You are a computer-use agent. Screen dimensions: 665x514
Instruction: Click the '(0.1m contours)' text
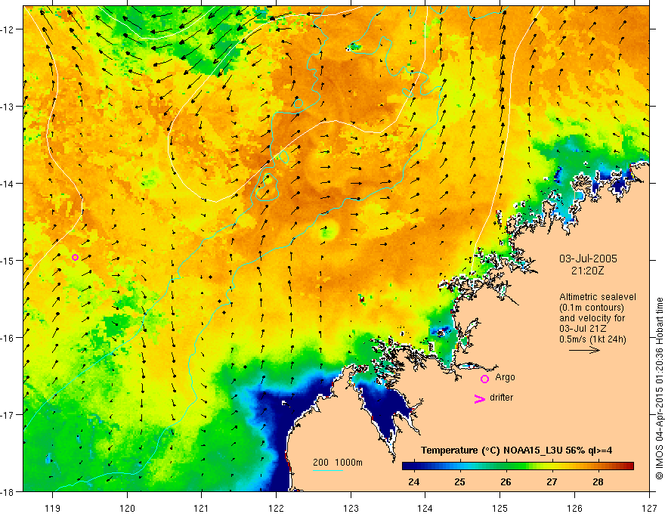point(592,308)
